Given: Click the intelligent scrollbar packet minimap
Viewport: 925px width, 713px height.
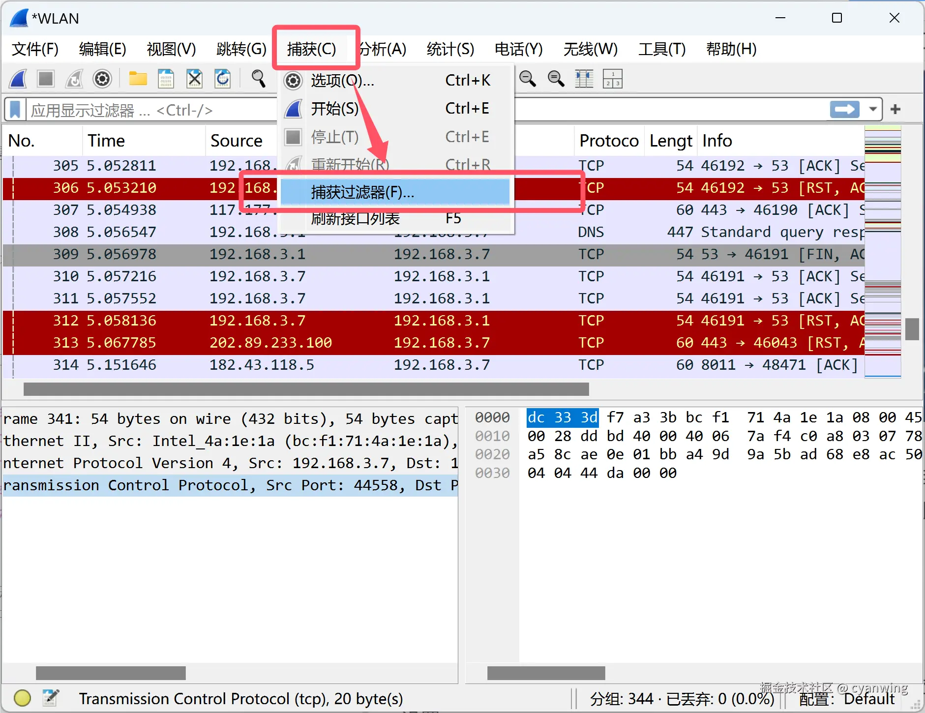Looking at the screenshot, I should click(883, 252).
